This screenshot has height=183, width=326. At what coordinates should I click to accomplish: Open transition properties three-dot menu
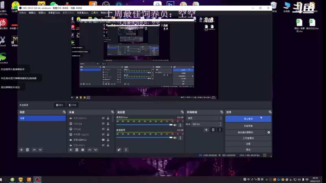click(x=220, y=130)
